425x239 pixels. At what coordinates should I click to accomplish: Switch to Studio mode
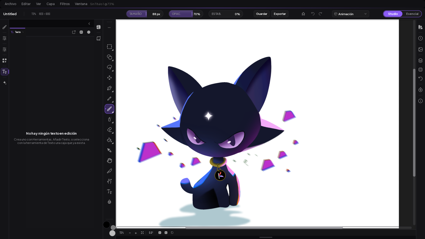click(x=393, y=14)
